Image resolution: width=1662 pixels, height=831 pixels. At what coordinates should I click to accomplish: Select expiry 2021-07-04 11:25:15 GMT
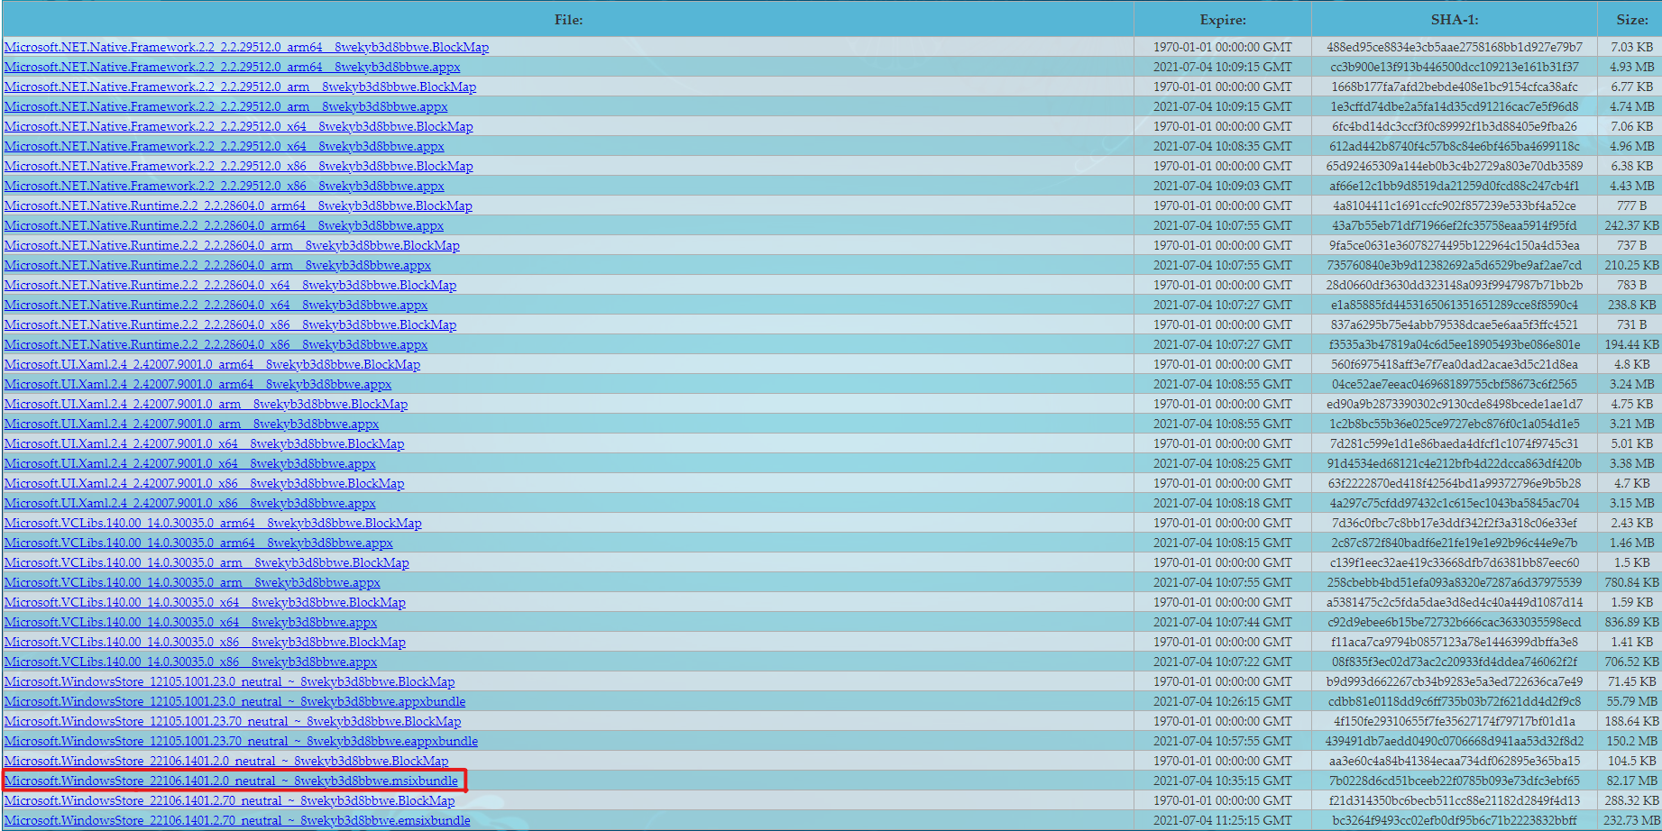tap(1222, 820)
